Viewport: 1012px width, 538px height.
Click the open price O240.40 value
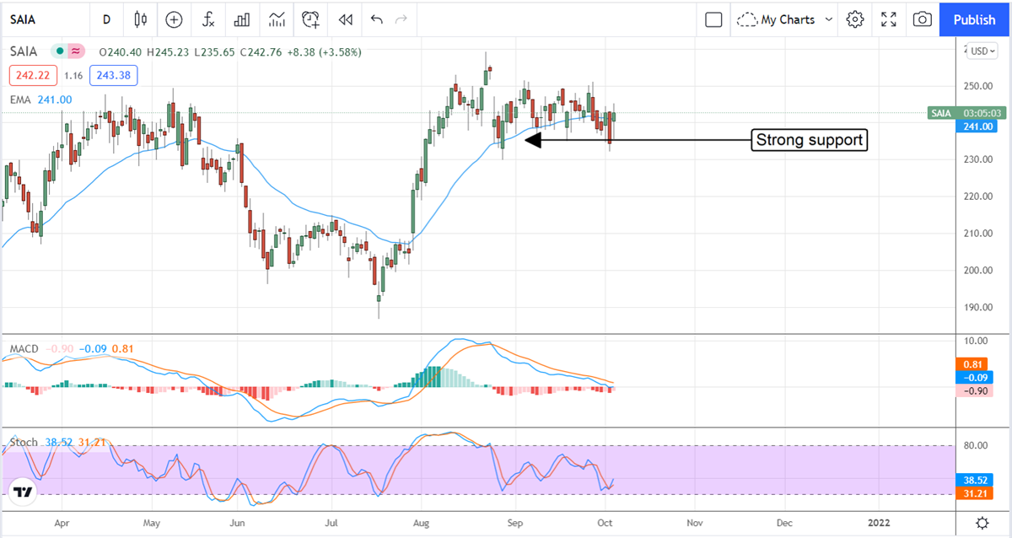(x=121, y=51)
